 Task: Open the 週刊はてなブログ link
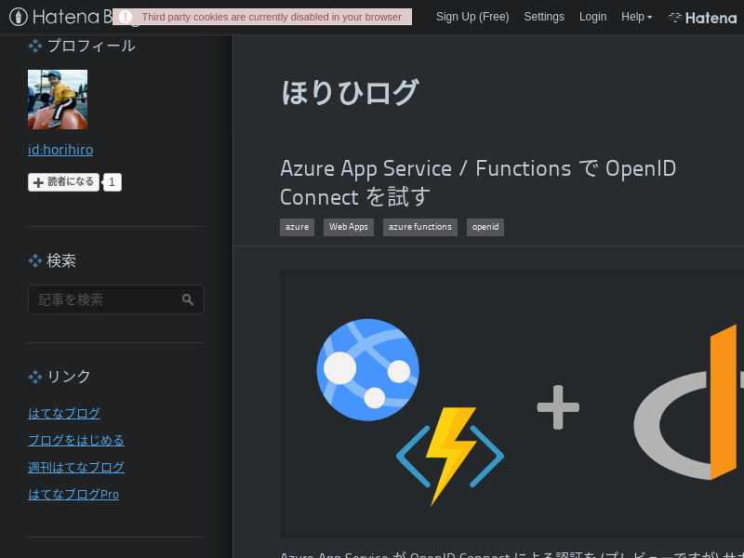click(76, 468)
